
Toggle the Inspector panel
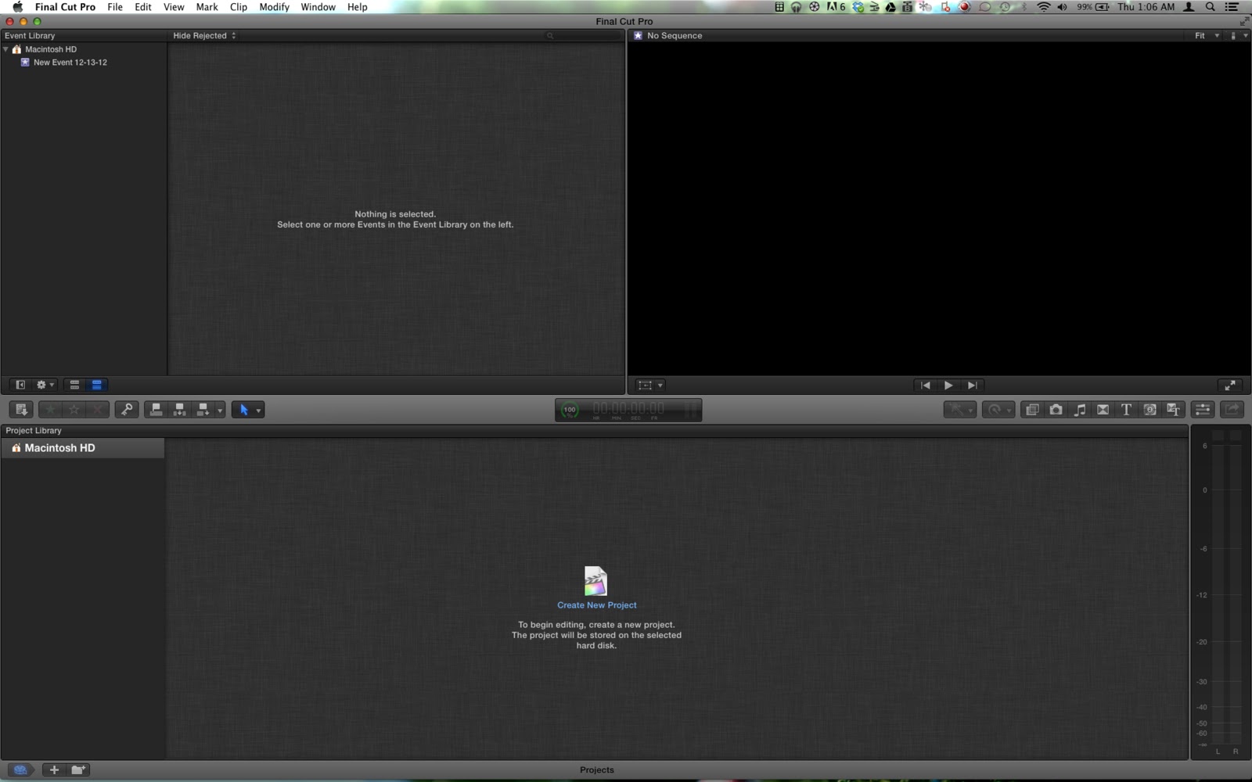click(1203, 410)
